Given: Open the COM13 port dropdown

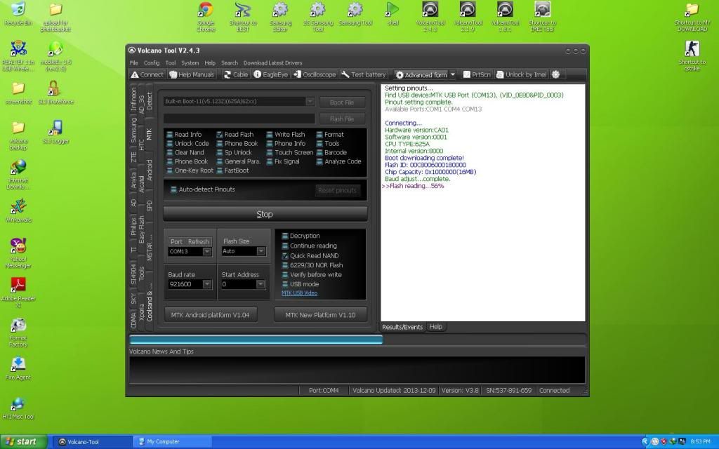Looking at the screenshot, I should (207, 251).
